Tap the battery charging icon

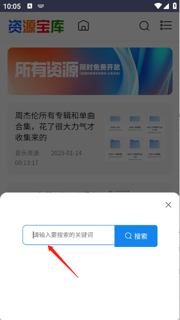175,6
